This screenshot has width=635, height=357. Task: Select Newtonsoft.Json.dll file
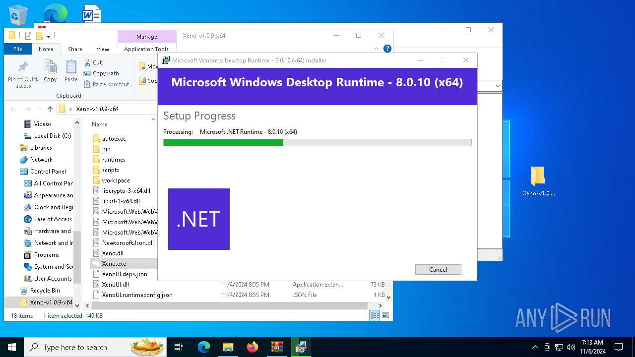tap(127, 243)
